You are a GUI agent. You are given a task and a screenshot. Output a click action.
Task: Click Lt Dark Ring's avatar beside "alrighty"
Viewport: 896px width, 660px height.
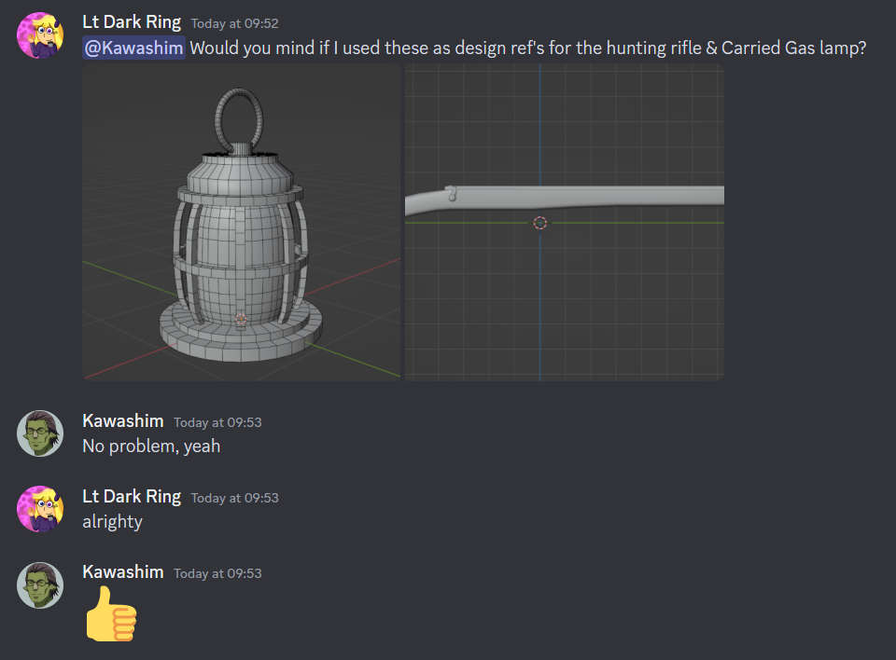pos(40,509)
